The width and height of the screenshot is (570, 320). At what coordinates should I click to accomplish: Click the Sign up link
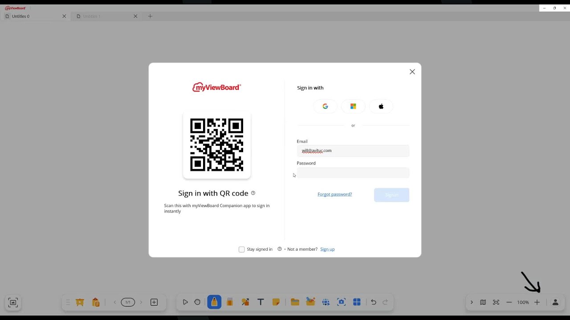[327, 249]
